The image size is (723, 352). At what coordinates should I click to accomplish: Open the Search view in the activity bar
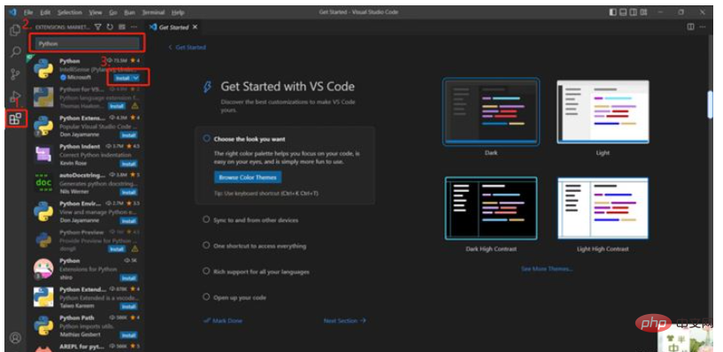point(15,51)
